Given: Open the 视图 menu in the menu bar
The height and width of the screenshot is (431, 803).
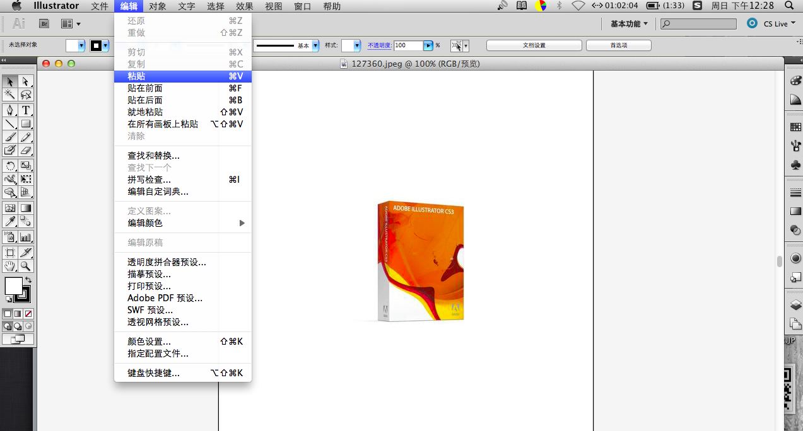Looking at the screenshot, I should pyautogui.click(x=273, y=6).
